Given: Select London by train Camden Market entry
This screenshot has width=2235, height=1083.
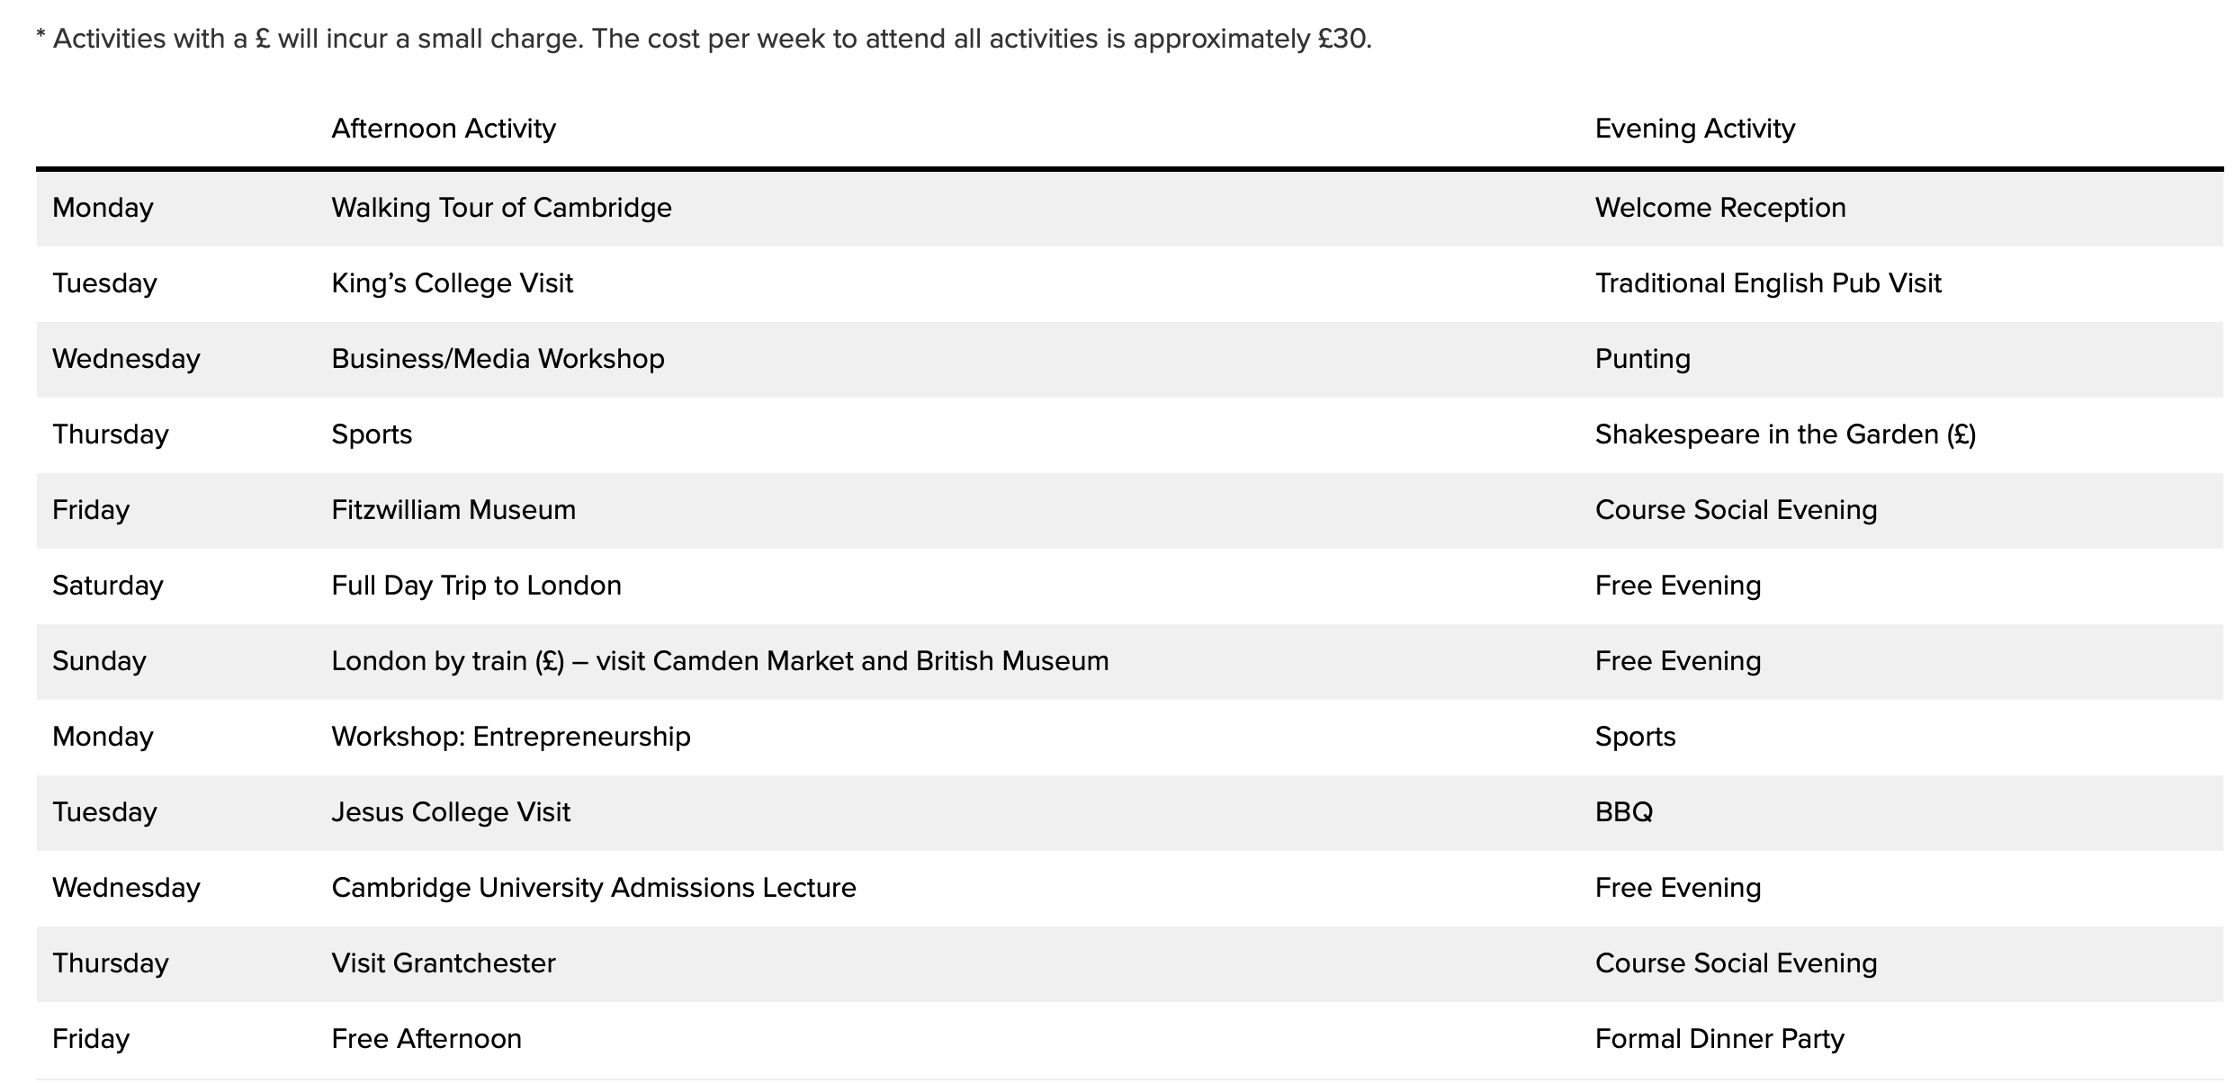Looking at the screenshot, I should [x=720, y=661].
